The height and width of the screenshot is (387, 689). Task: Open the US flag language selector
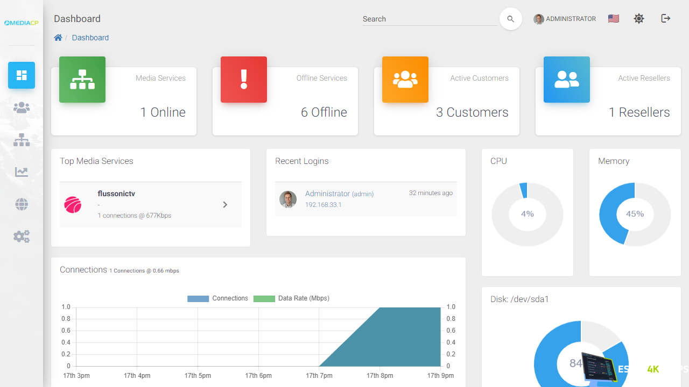(613, 19)
